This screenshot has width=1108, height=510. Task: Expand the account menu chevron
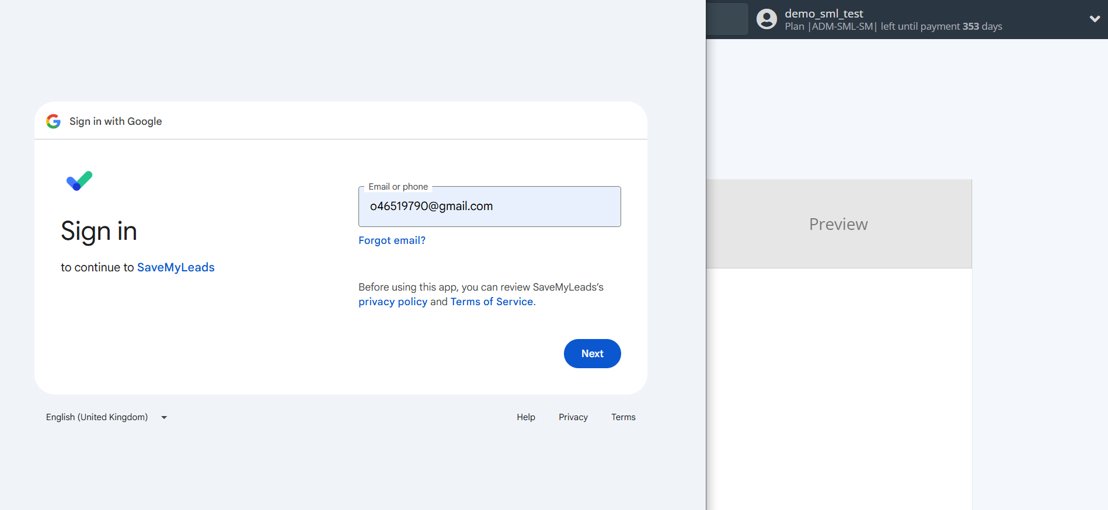[x=1095, y=19]
